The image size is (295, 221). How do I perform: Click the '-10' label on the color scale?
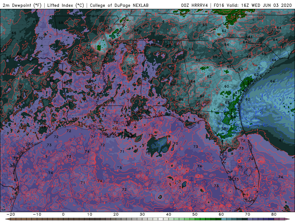coord(37,214)
